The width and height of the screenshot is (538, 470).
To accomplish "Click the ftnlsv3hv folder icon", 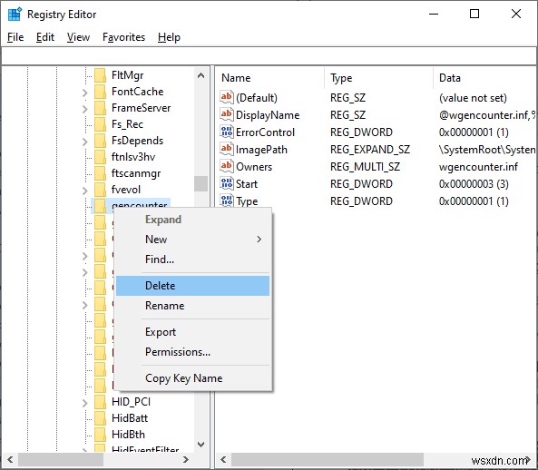I will (100, 157).
